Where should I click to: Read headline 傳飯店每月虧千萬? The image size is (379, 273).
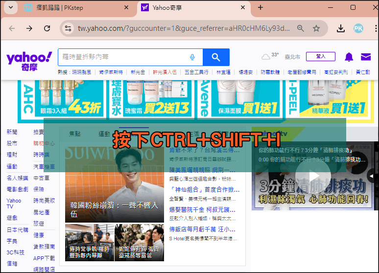point(202,229)
